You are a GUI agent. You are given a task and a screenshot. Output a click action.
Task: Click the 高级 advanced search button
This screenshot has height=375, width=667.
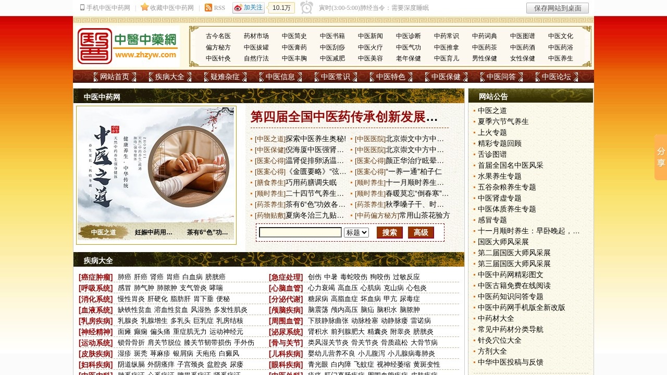421,233
